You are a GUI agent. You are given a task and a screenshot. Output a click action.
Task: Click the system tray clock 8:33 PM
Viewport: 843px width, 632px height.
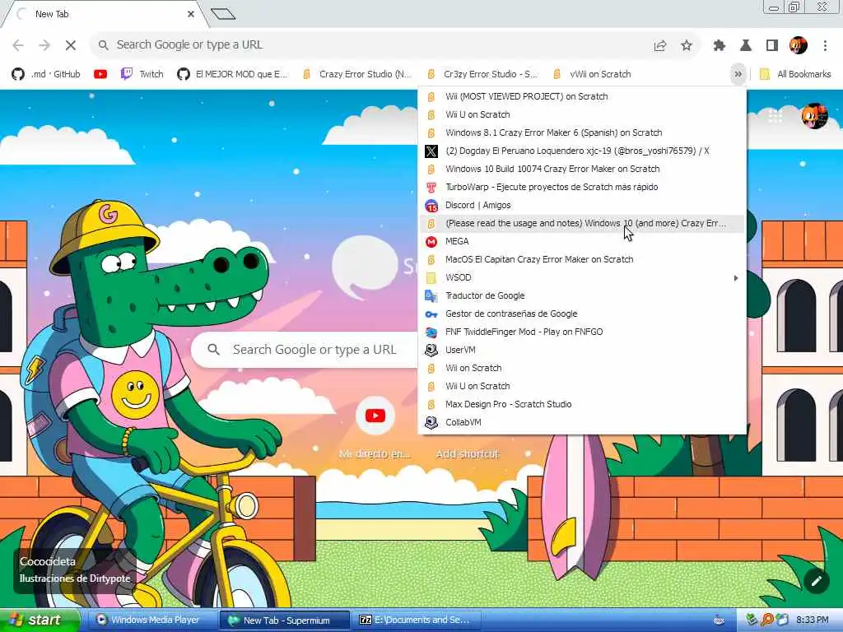coord(813,620)
